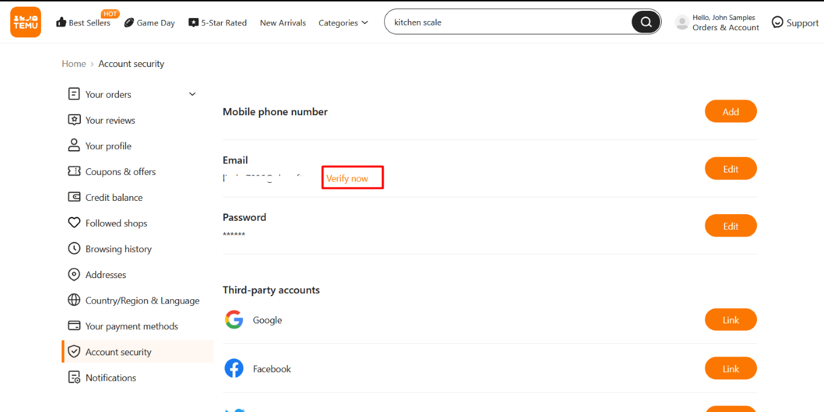Screen dimensions: 824x412
Task: Select the Browsing history clock icon
Action: click(x=74, y=249)
